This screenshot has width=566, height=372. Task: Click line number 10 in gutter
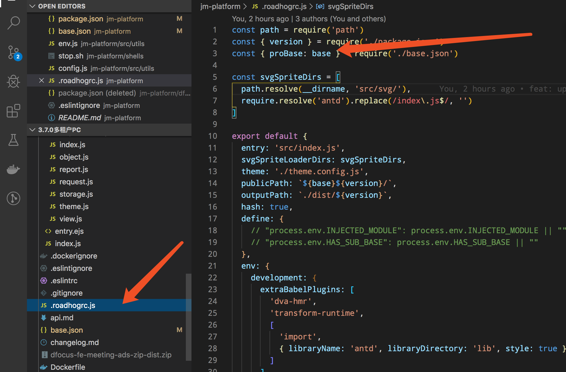(x=213, y=136)
